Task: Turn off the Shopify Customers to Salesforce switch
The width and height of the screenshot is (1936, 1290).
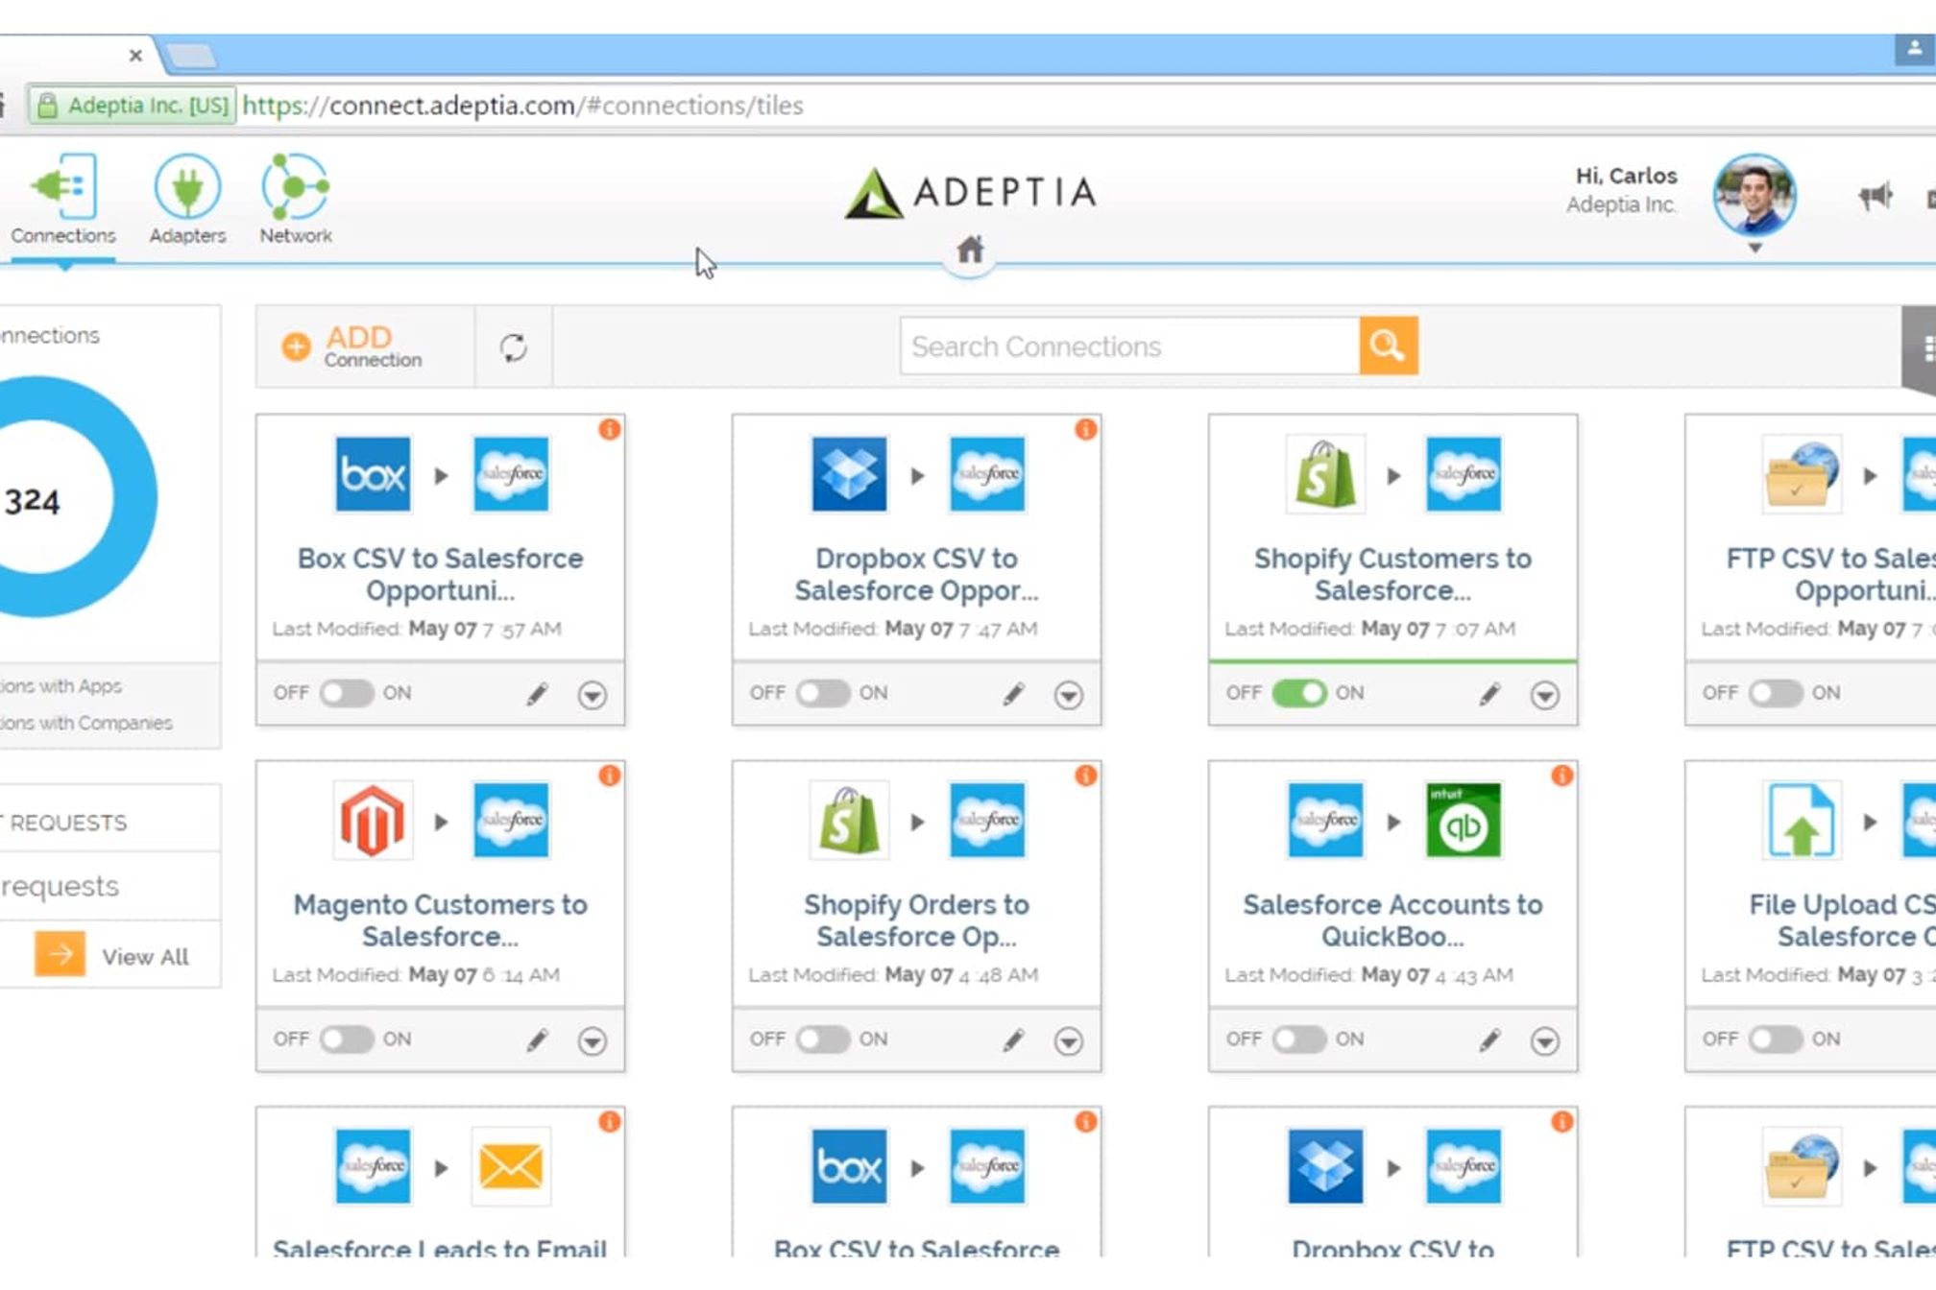Action: tap(1298, 693)
